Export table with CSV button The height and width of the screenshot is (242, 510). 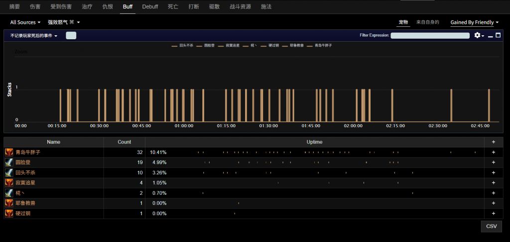coord(491,226)
